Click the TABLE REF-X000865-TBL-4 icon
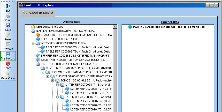 (x=43, y=51)
